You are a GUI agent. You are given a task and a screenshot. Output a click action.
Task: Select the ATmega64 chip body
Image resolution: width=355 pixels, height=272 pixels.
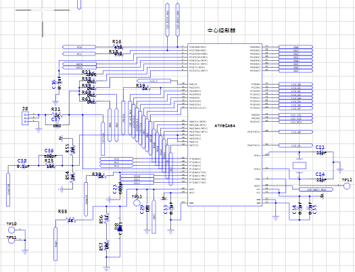pos(224,124)
